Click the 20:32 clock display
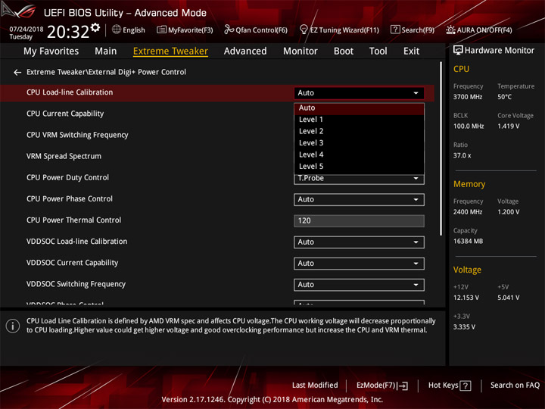This screenshot has height=409, width=545. click(x=68, y=32)
